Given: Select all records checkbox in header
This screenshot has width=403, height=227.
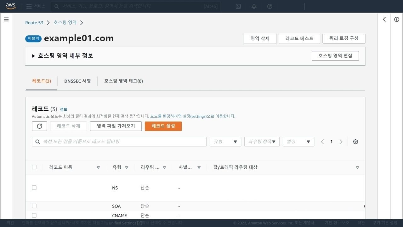Looking at the screenshot, I should (34, 167).
